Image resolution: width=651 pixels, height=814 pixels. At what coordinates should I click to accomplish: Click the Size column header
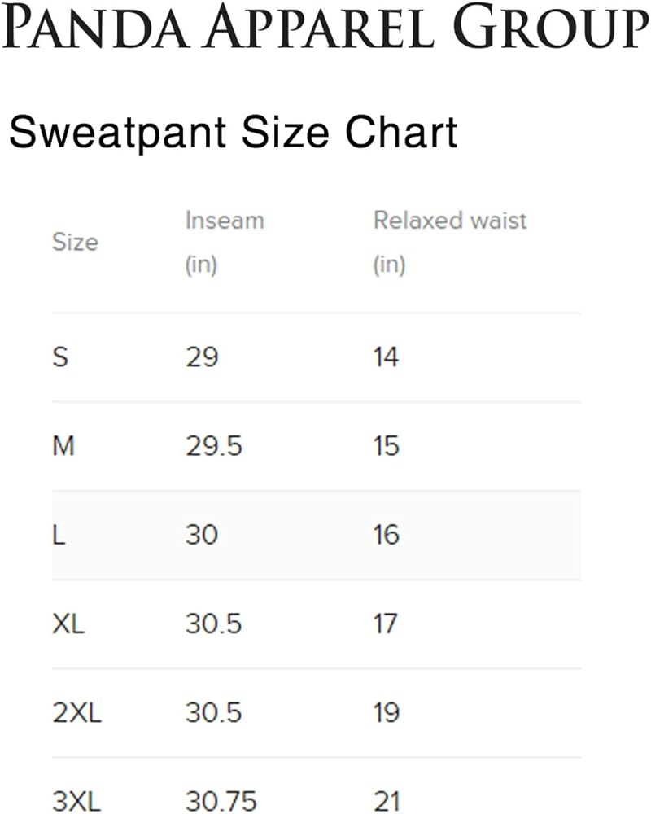tap(76, 242)
